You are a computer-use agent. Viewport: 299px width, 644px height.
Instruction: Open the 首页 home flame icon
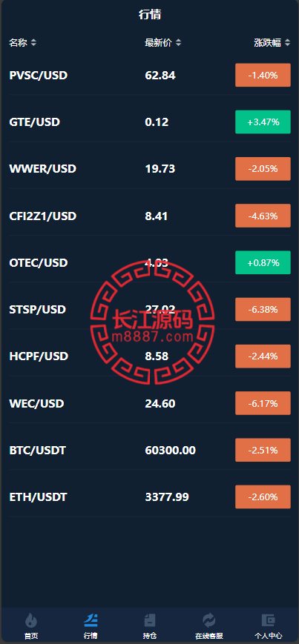click(31, 620)
